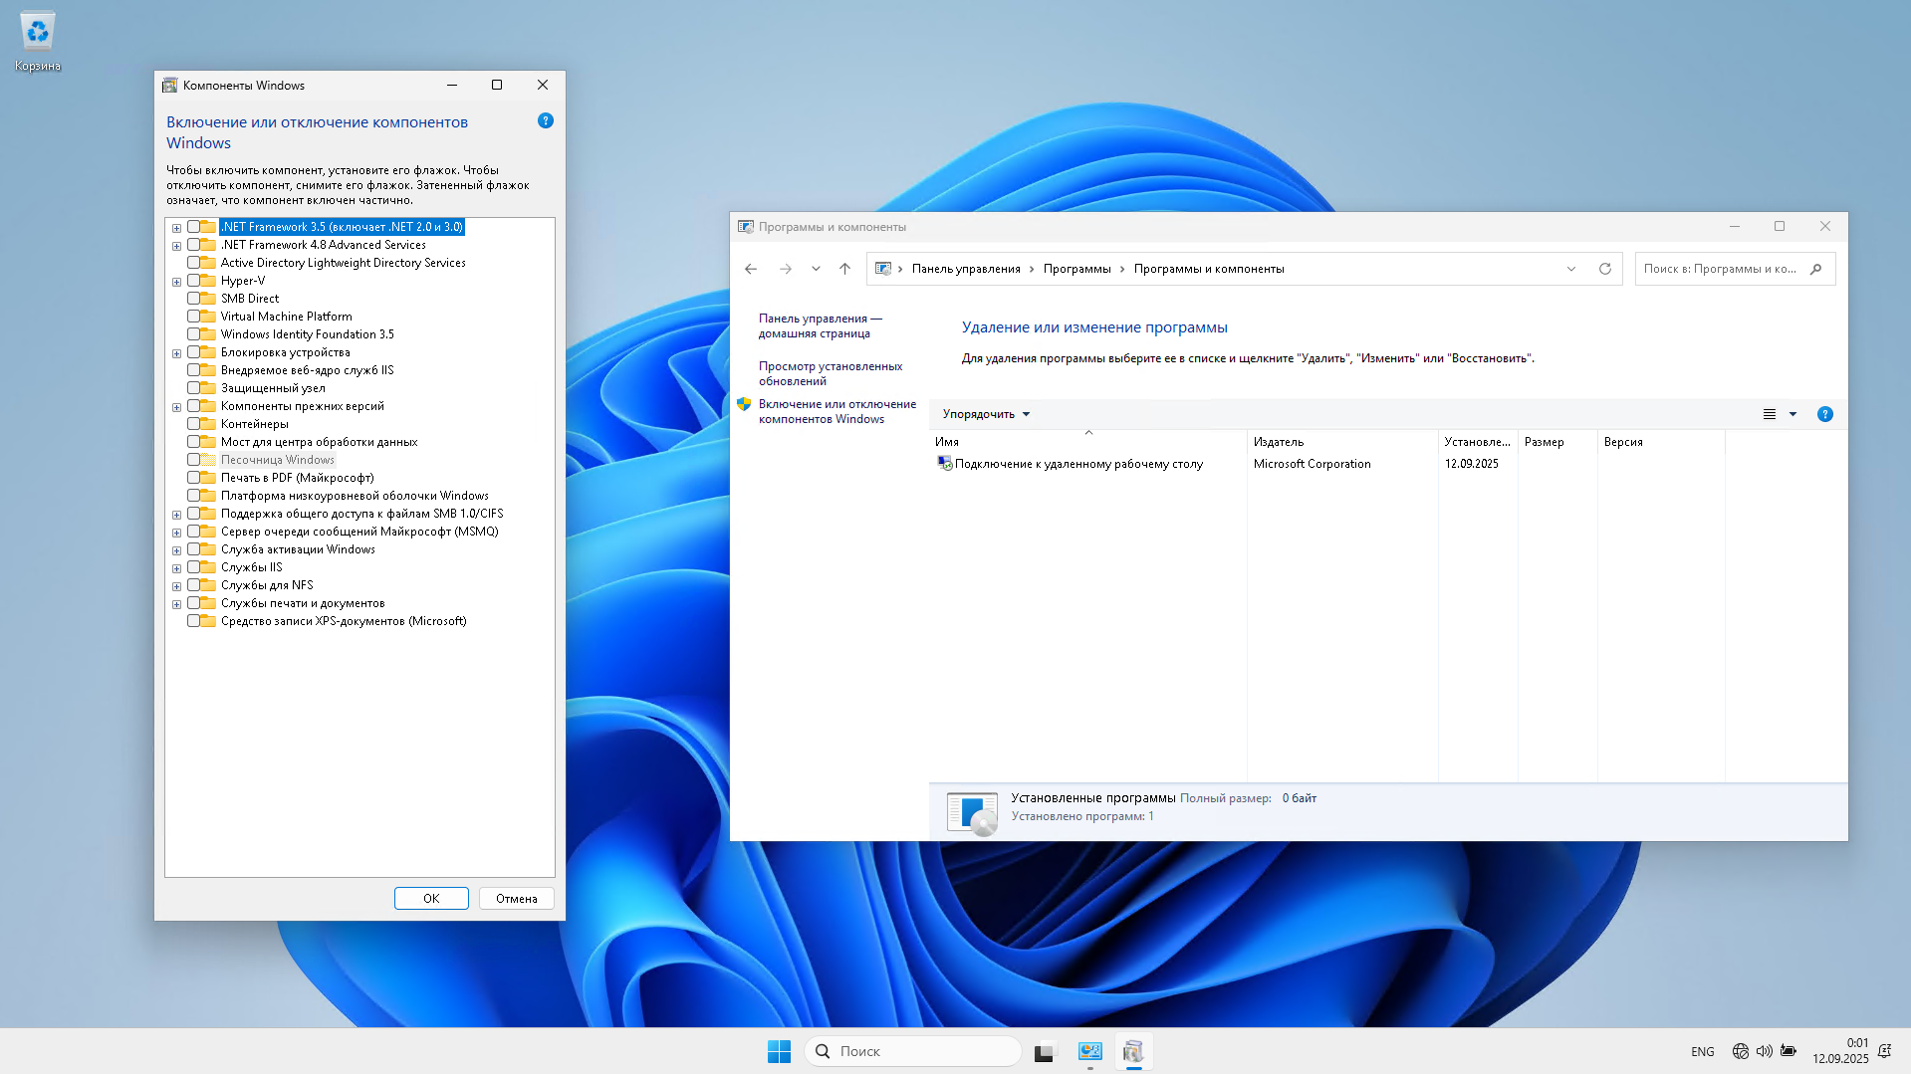
Task: Click the help icon in Programs and Features toolbar
Action: click(1824, 414)
